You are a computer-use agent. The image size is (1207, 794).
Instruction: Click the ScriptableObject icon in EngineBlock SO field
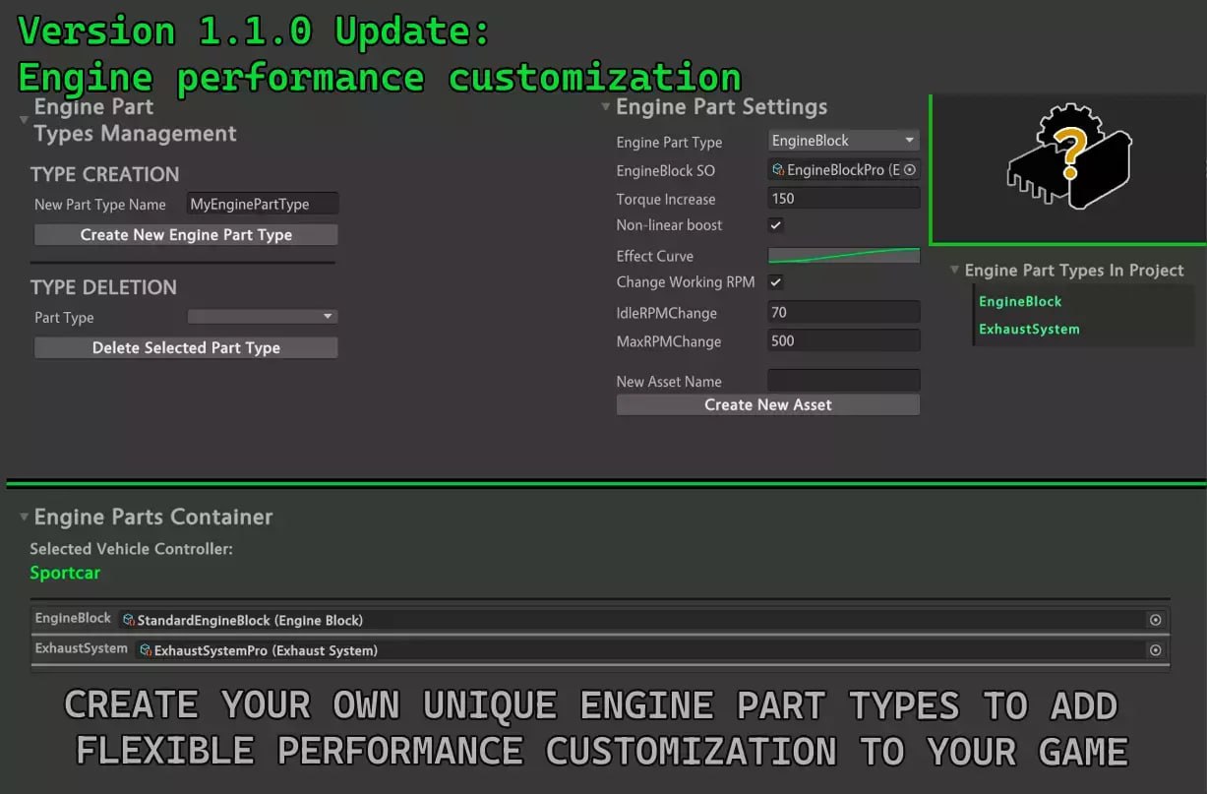777,169
